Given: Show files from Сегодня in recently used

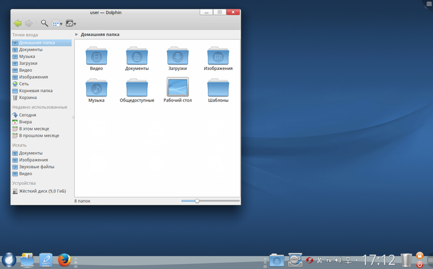Looking at the screenshot, I should pyautogui.click(x=27, y=115).
